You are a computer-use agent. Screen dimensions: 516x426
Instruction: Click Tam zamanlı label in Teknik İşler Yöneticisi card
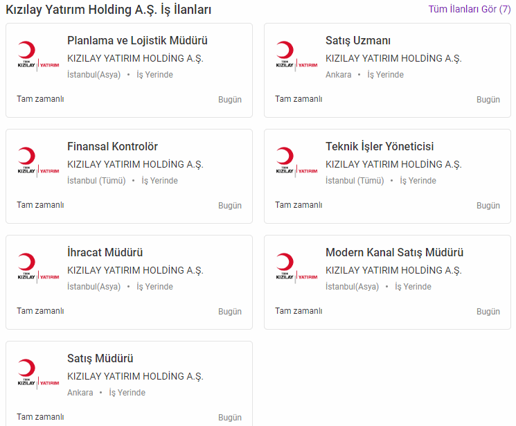(x=299, y=205)
